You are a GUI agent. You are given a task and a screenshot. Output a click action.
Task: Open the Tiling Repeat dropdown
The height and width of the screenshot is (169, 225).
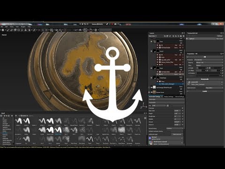(210, 65)
